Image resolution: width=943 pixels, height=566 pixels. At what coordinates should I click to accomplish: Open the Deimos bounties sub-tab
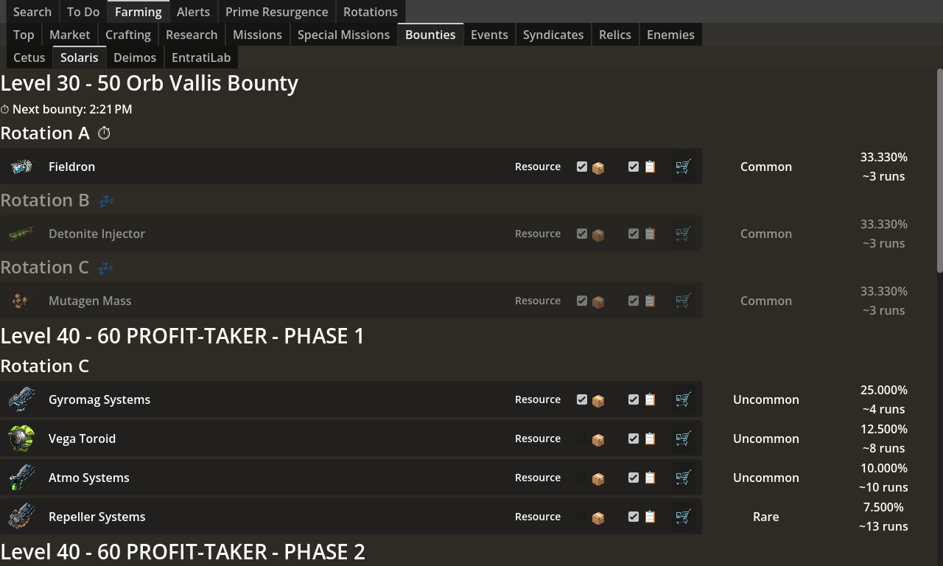(135, 57)
